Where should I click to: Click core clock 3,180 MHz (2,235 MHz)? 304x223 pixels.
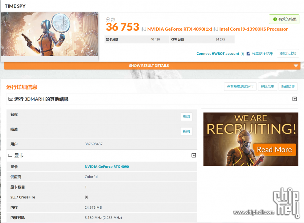click(x=103, y=218)
